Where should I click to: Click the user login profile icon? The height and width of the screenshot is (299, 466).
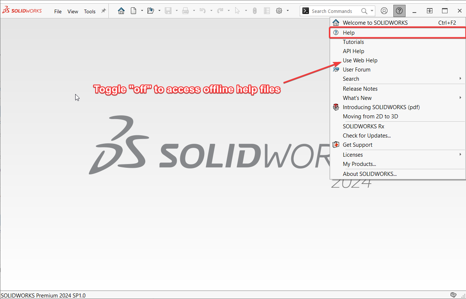click(x=384, y=11)
